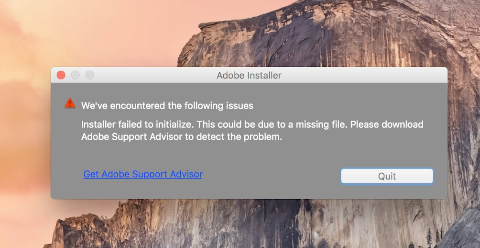
Task: Click the "Adobe Support Advisor to detect" text line
Action: (182, 137)
